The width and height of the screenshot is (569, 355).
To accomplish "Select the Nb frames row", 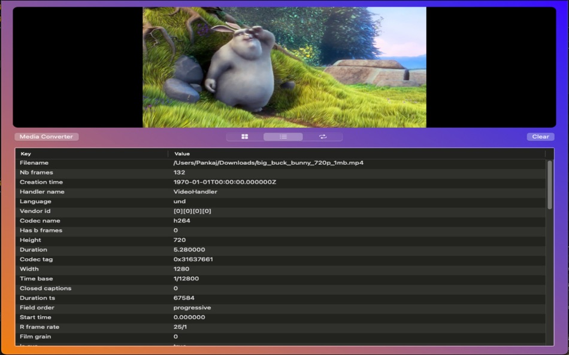I will tap(280, 173).
